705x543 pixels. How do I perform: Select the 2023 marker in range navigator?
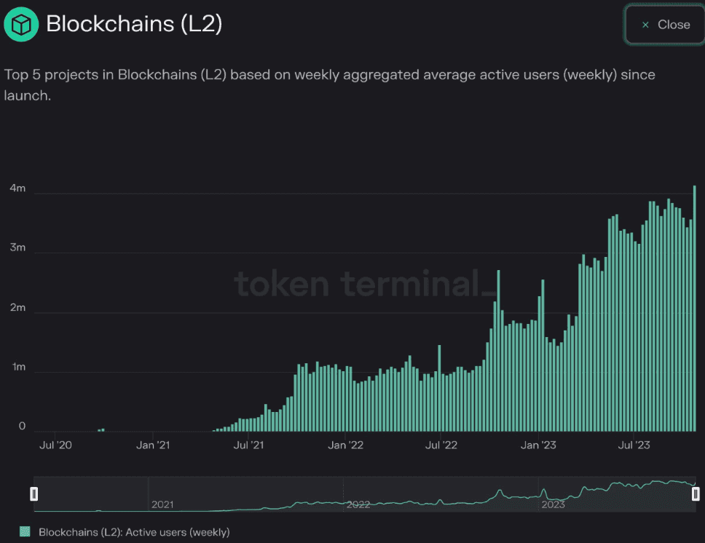pyautogui.click(x=553, y=504)
